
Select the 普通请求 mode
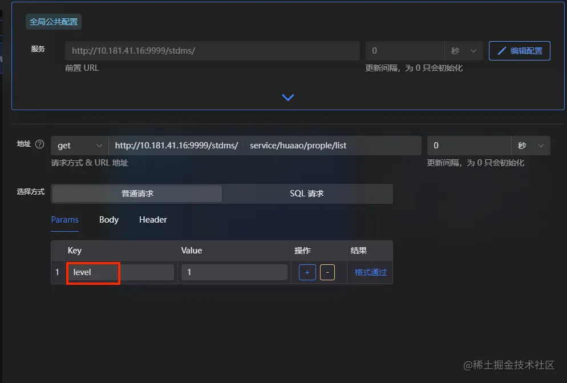[x=137, y=193]
